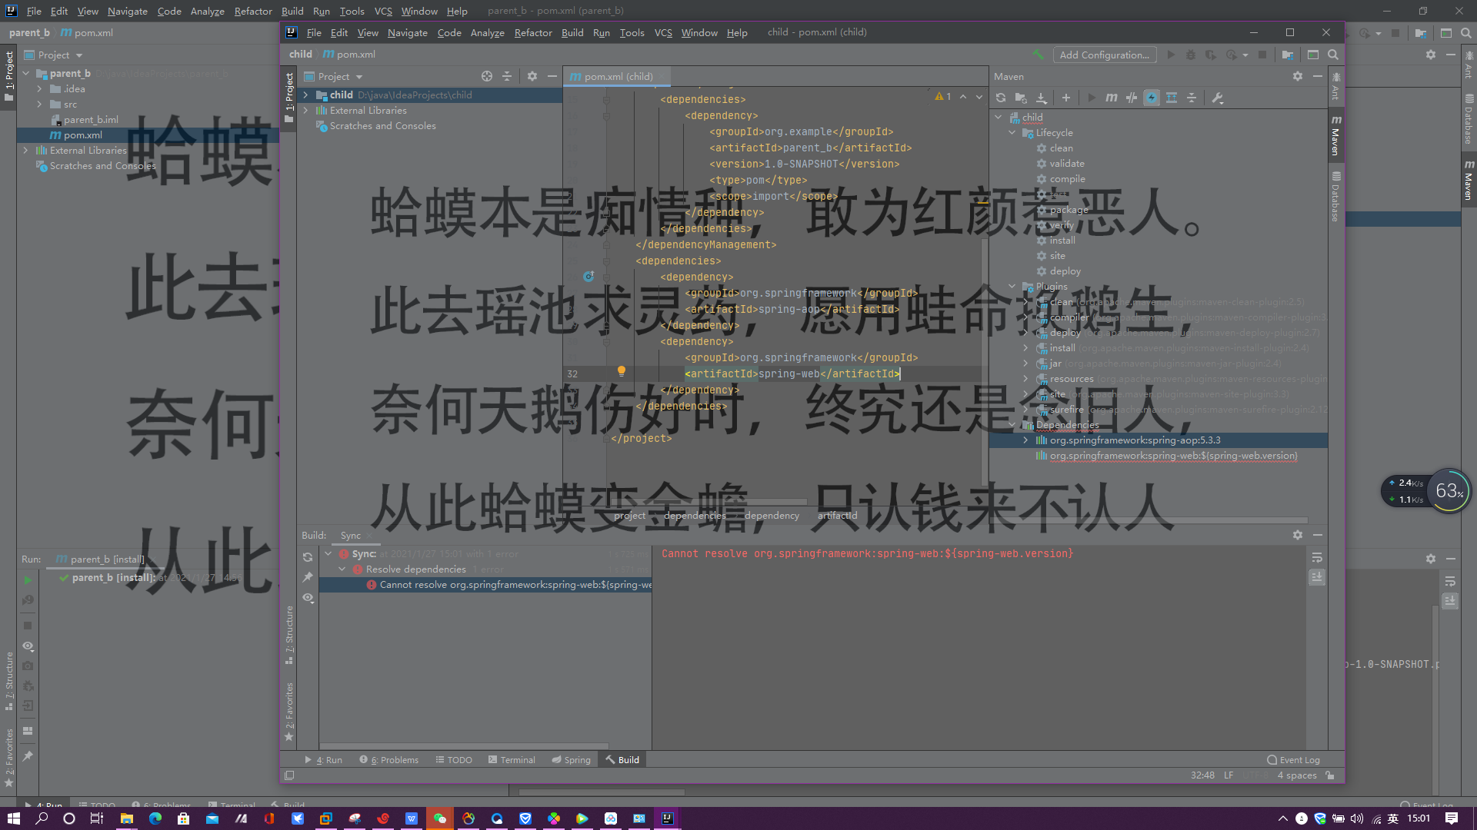Select the Sync tab in Build panel

click(351, 535)
